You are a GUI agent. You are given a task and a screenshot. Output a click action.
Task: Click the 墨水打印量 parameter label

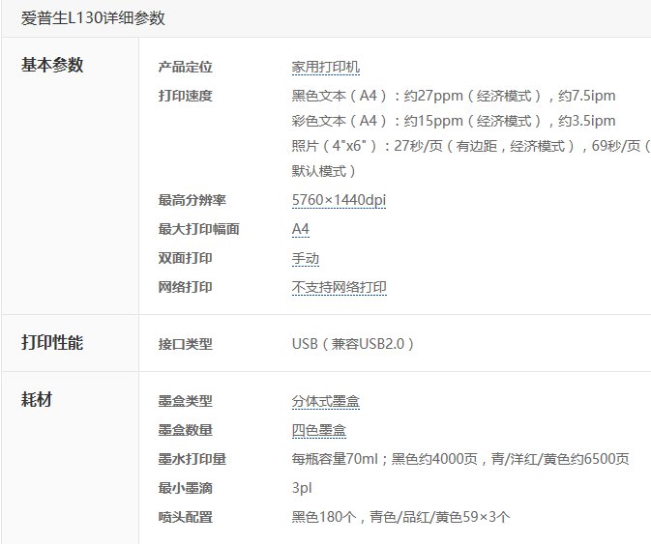pos(192,459)
